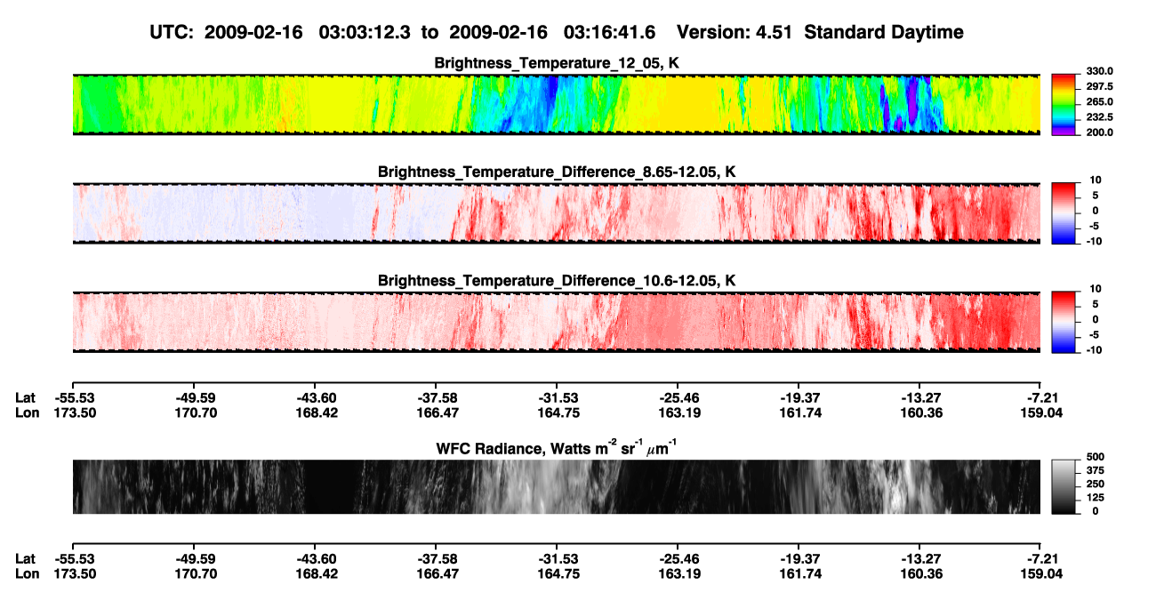Click the 'WFC Radiance, Watts m-2 sr-1 µm-1' title

pyautogui.click(x=557, y=447)
